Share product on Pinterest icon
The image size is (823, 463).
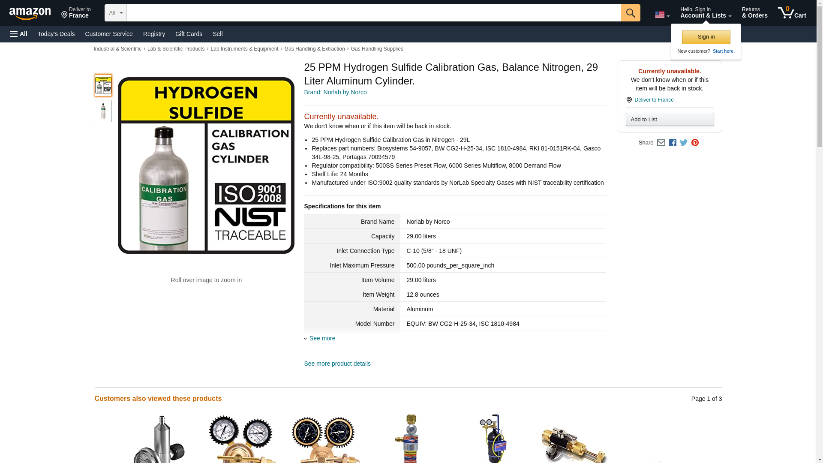click(x=695, y=143)
